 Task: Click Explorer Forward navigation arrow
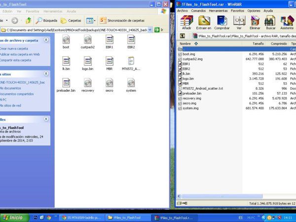click(x=15, y=20)
